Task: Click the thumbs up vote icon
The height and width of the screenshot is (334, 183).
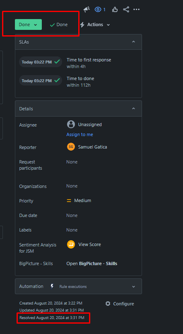Action: click(x=115, y=10)
